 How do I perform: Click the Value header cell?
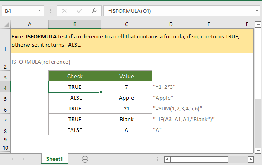click(127, 76)
